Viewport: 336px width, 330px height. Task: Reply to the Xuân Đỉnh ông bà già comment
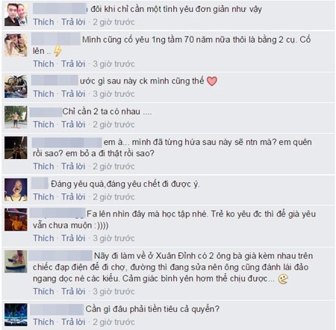[x=73, y=291]
